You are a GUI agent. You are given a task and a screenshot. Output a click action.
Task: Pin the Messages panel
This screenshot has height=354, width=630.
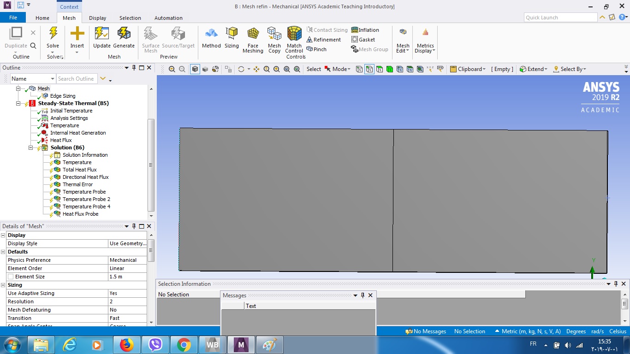pyautogui.click(x=363, y=295)
